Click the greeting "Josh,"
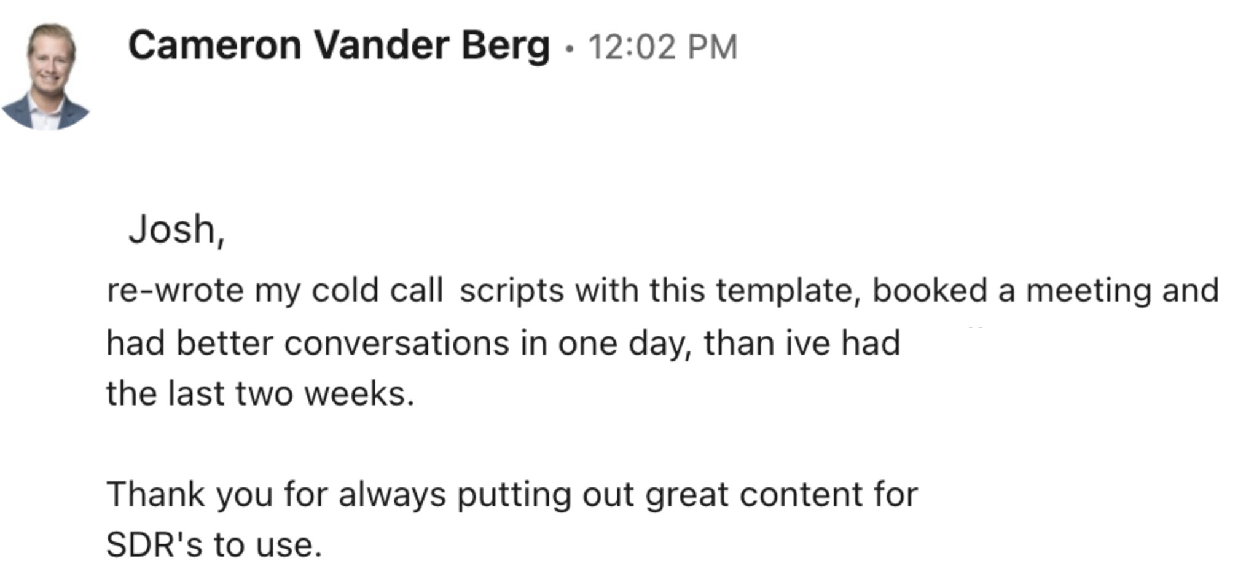 177,230
